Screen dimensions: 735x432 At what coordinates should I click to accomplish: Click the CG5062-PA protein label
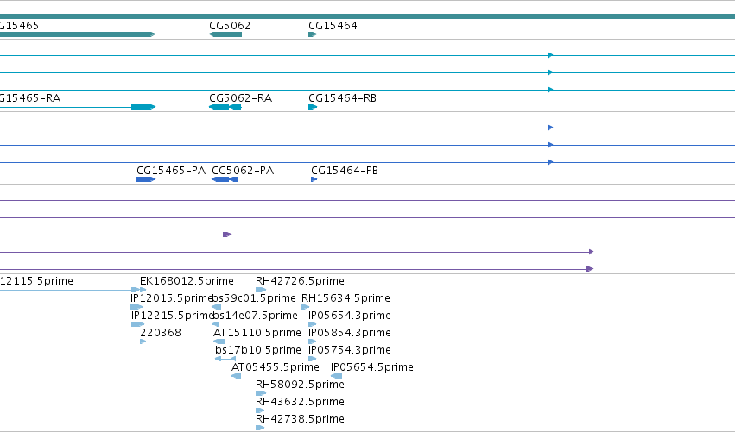(243, 171)
